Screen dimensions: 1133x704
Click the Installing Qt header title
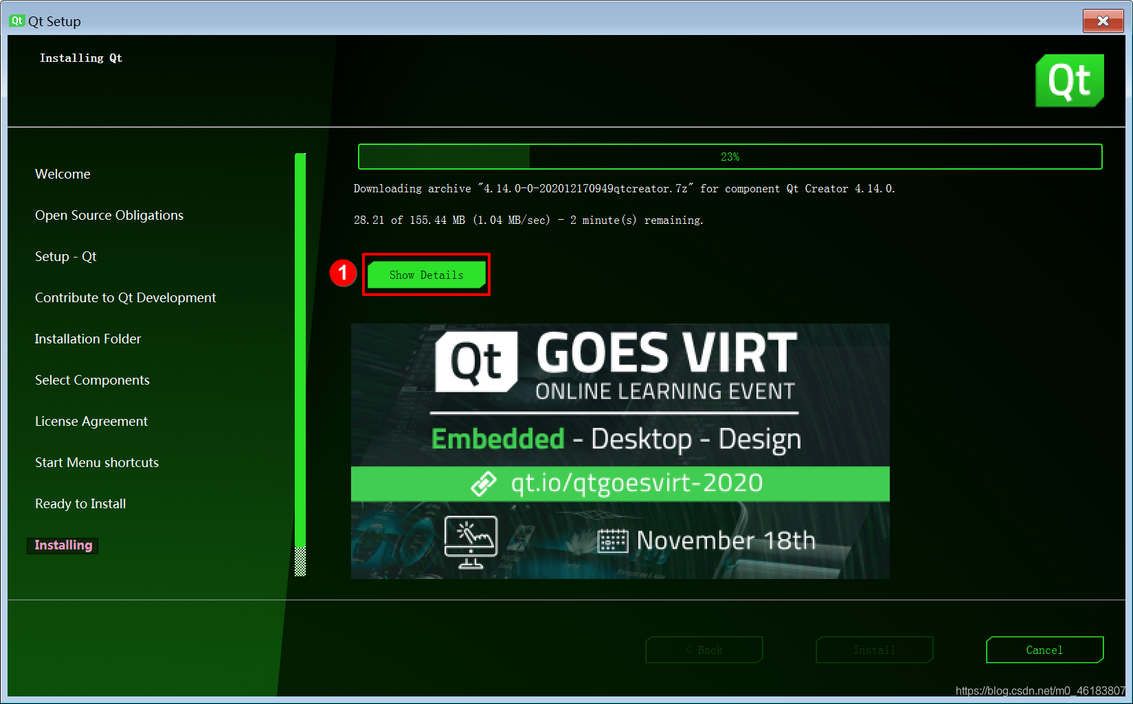tap(81, 58)
